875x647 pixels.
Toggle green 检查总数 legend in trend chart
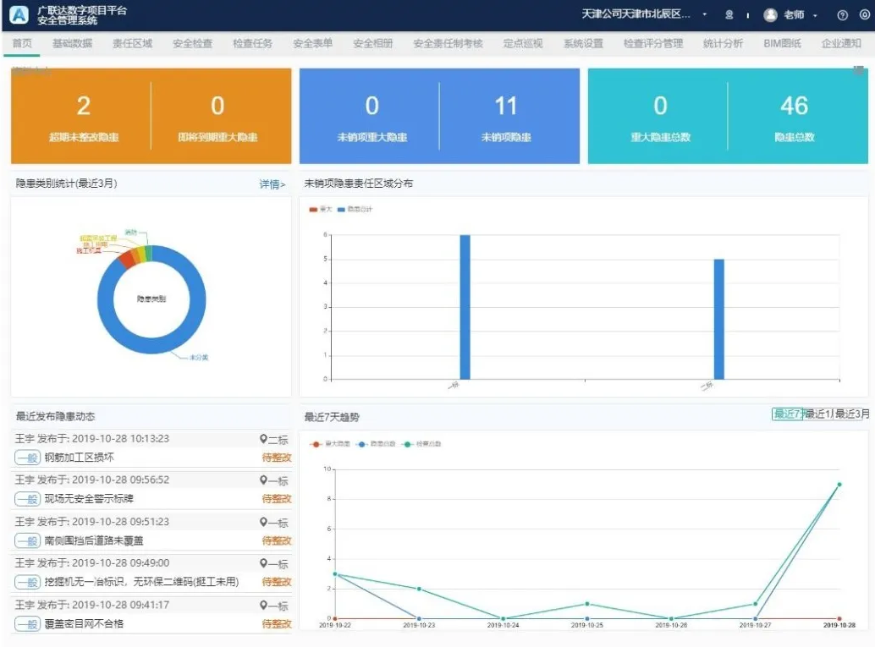click(x=421, y=444)
